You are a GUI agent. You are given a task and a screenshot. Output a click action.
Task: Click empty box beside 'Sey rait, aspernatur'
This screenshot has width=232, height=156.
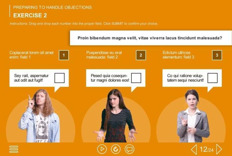pyautogui.click(x=60, y=78)
